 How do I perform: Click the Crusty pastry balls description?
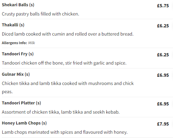pyautogui.click(x=40, y=14)
